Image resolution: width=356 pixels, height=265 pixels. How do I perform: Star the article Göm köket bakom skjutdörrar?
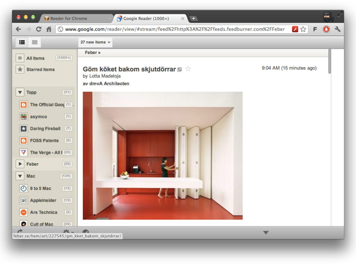(x=188, y=69)
